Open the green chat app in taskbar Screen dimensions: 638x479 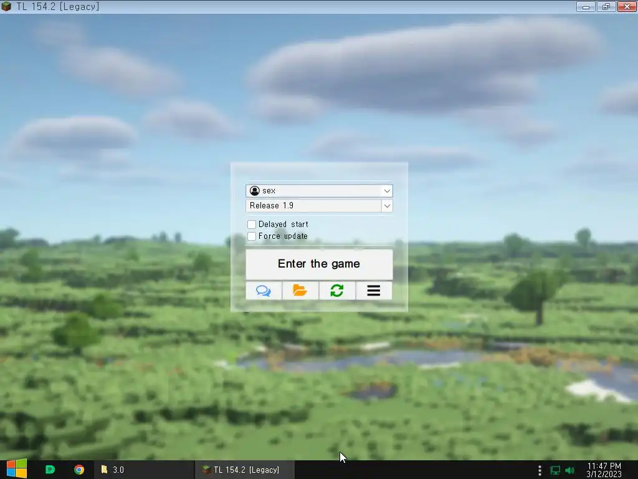click(x=50, y=470)
